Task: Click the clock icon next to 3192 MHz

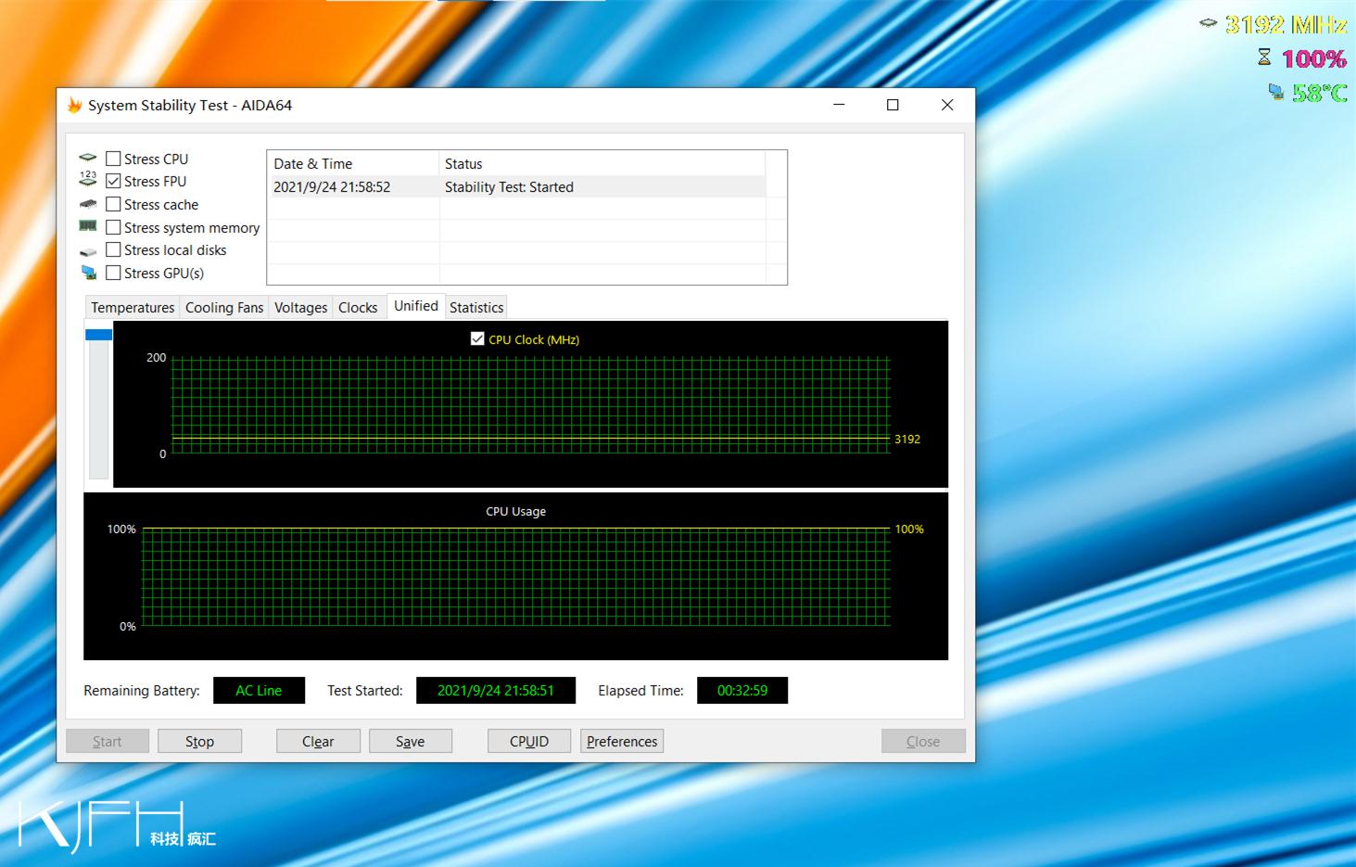Action: coord(1208,23)
